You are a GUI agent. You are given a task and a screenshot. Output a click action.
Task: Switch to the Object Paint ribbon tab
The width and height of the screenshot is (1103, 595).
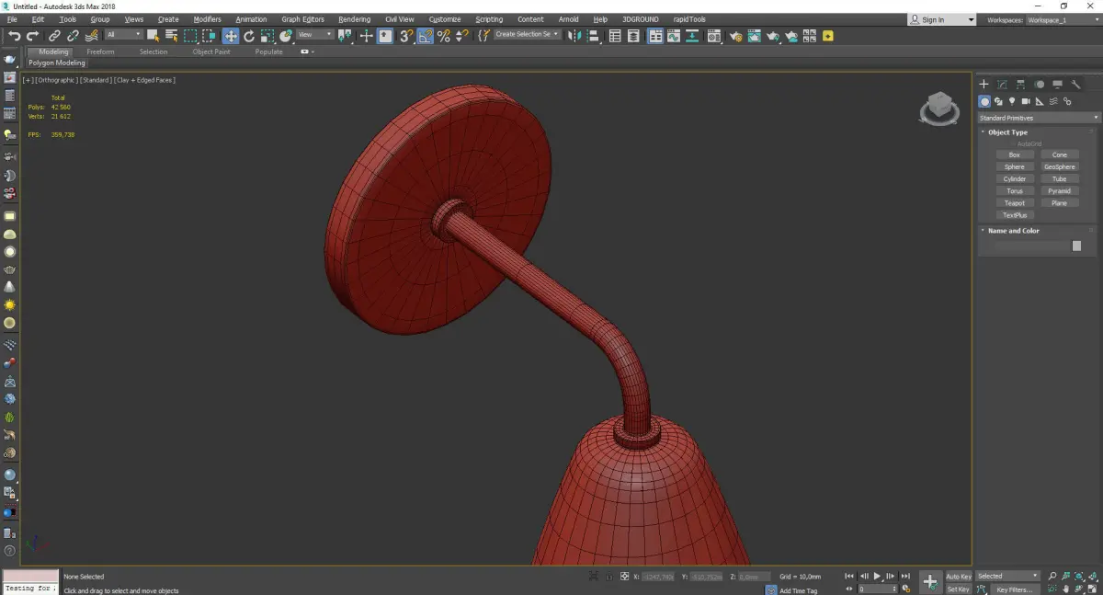[211, 51]
